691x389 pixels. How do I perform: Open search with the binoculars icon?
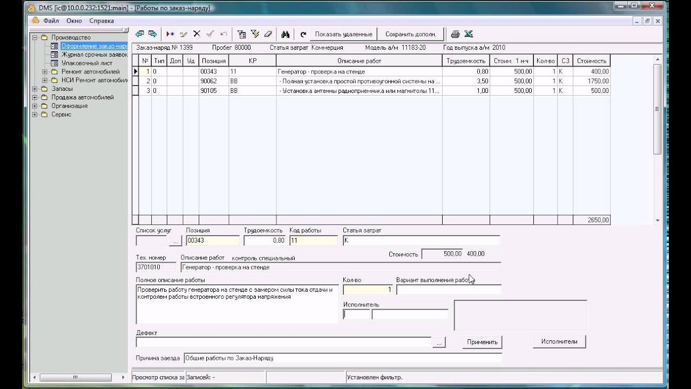(x=286, y=34)
